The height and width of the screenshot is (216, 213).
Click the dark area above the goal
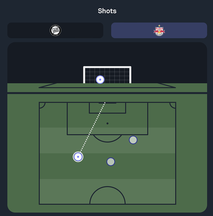107,55
